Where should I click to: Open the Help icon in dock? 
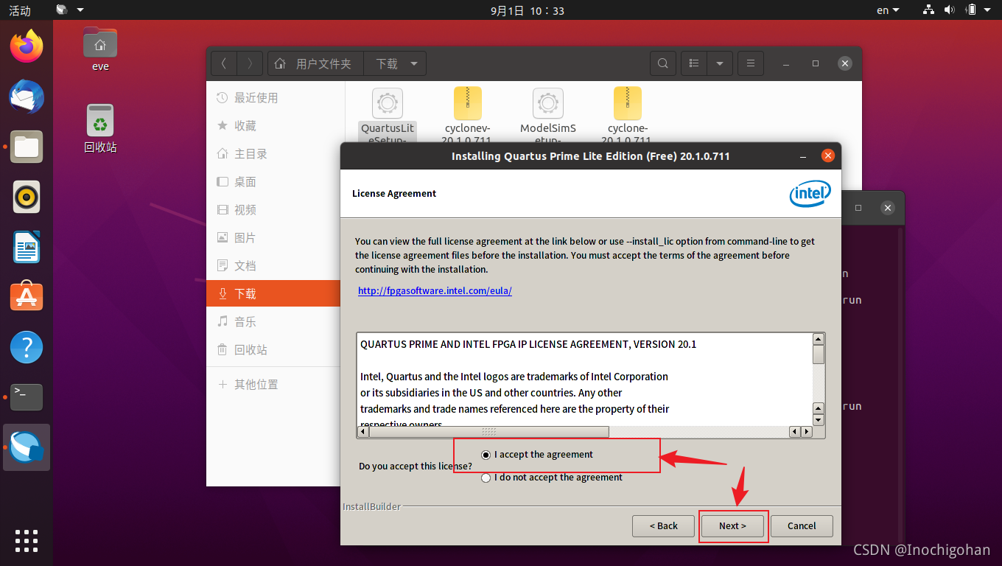[27, 347]
